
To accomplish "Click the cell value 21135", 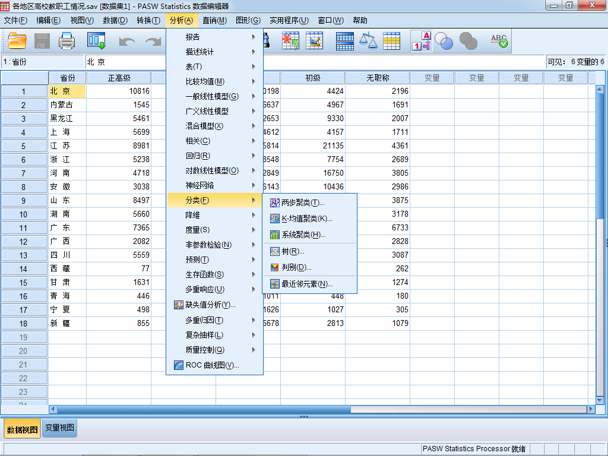I will (x=313, y=146).
